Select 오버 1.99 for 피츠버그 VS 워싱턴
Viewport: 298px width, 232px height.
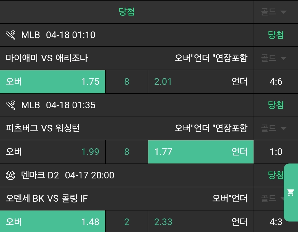(x=52, y=152)
